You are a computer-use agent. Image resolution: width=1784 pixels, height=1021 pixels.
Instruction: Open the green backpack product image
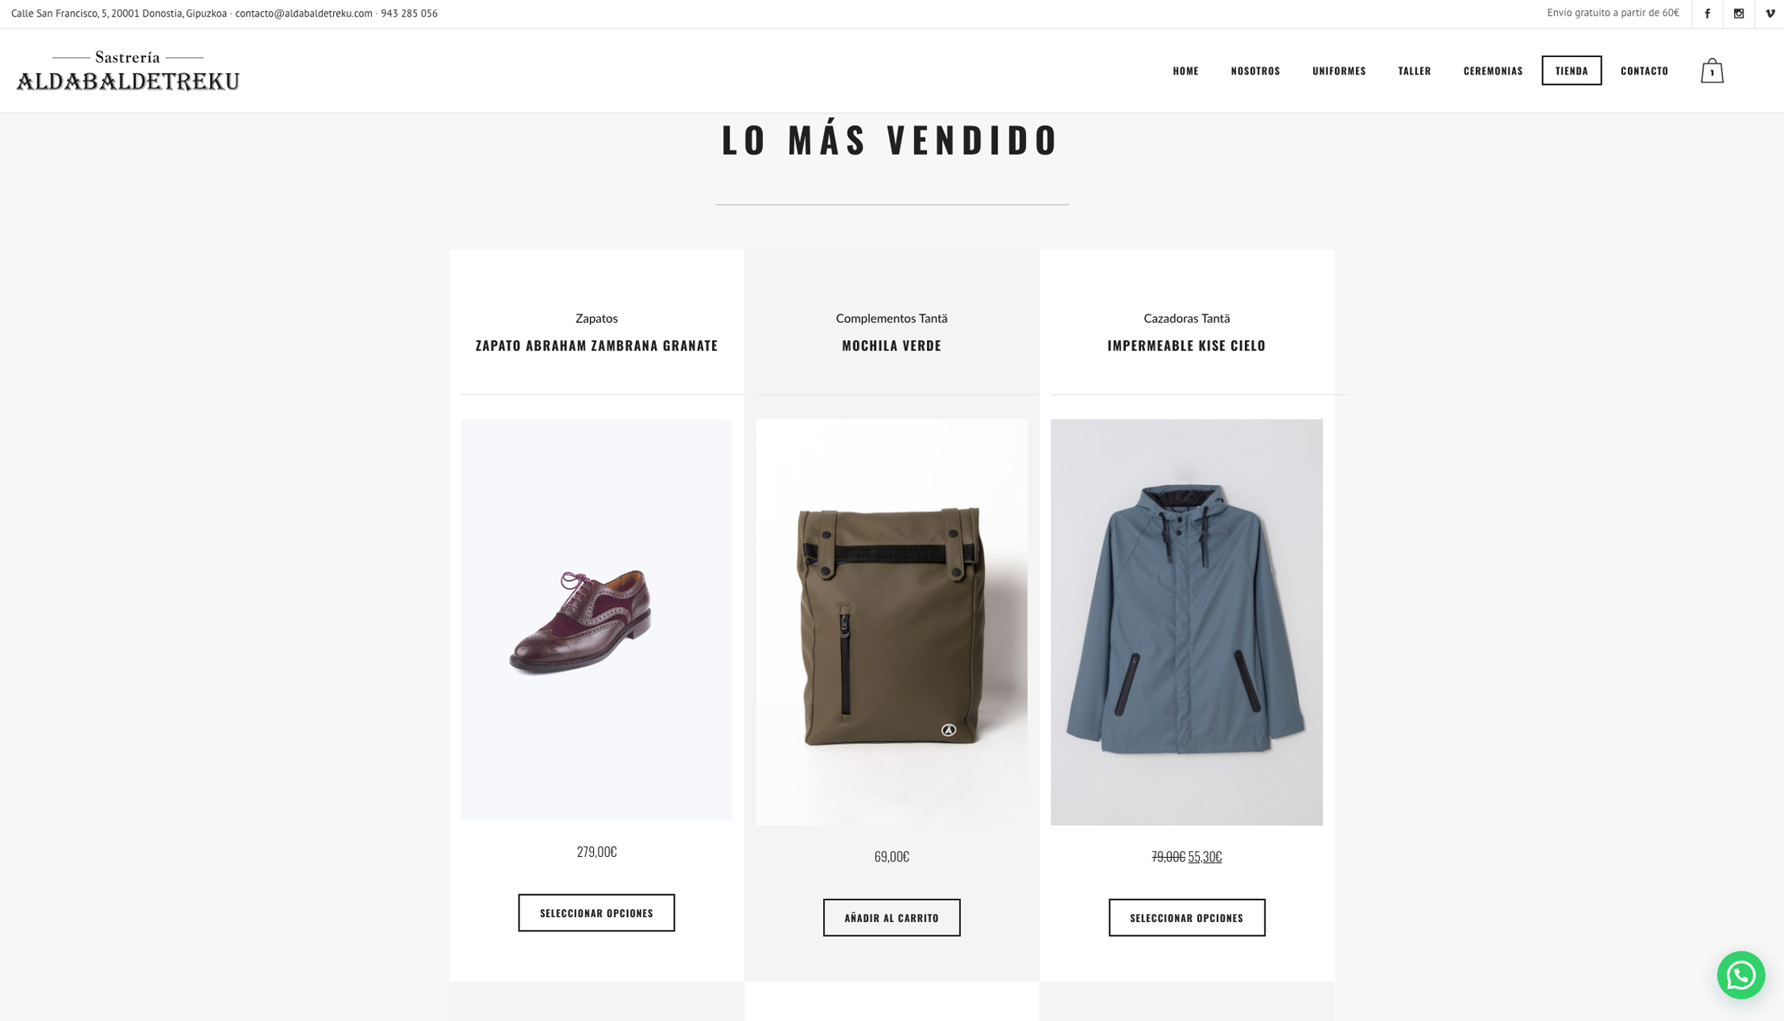click(891, 622)
